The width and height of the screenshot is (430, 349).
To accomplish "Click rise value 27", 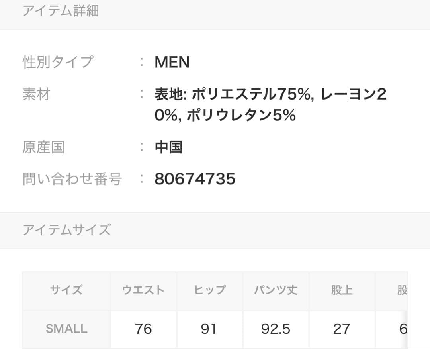I will (342, 329).
